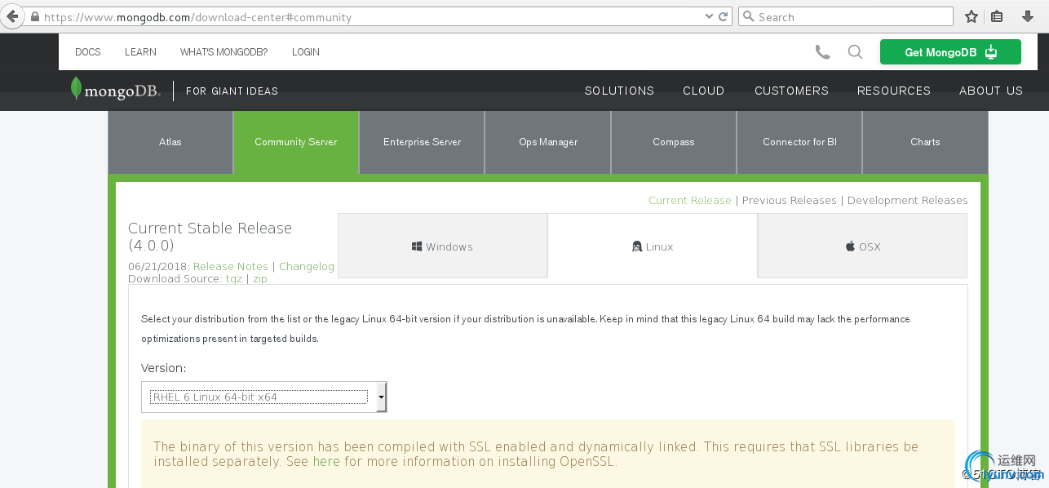The height and width of the screenshot is (488, 1049).
Task: Click the Current Release link
Action: [x=690, y=200]
